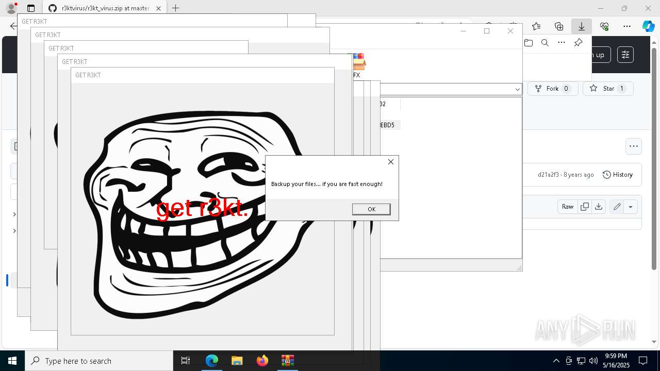660x371 pixels.
Task: Search downloads with magnifier icon
Action: [x=545, y=43]
